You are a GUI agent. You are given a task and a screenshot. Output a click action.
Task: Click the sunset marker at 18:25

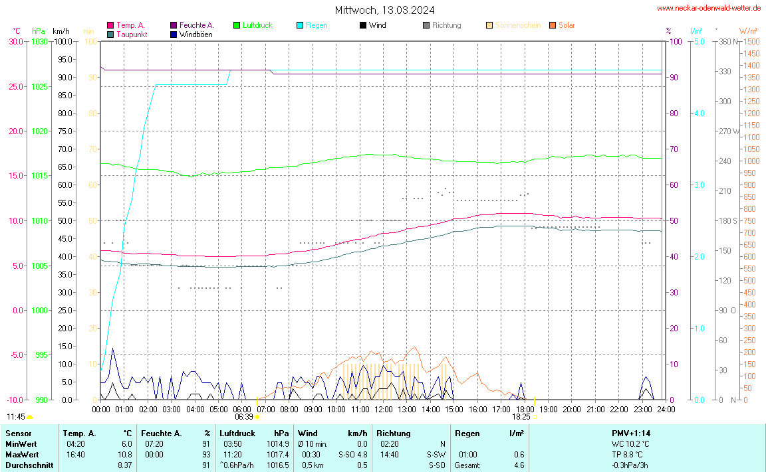tap(535, 417)
